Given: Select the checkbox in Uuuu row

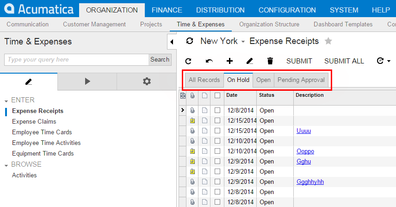Looking at the screenshot, I should pyautogui.click(x=217, y=131).
